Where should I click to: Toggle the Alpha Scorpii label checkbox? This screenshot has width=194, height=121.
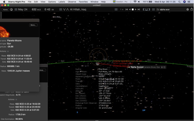click(x=164, y=67)
